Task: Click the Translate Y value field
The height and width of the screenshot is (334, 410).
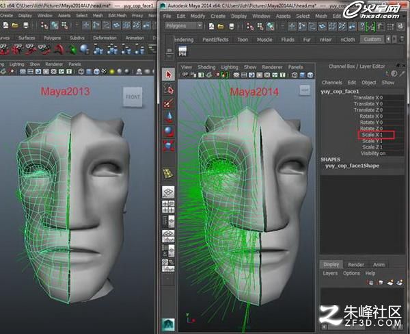Action: [392, 104]
